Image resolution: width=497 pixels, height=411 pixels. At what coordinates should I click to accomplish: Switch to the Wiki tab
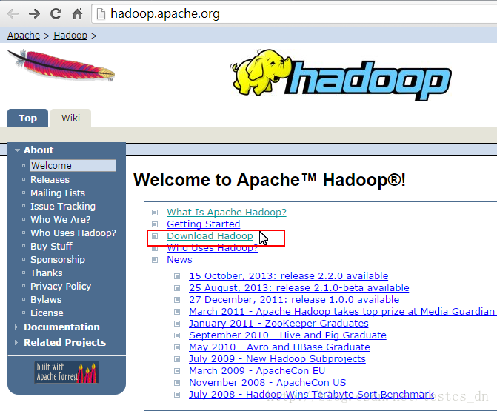pos(70,118)
